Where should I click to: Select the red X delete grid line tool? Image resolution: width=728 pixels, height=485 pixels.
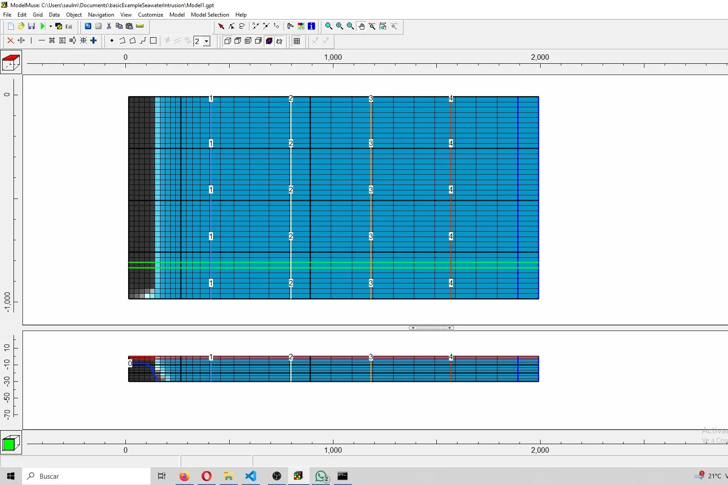point(10,41)
